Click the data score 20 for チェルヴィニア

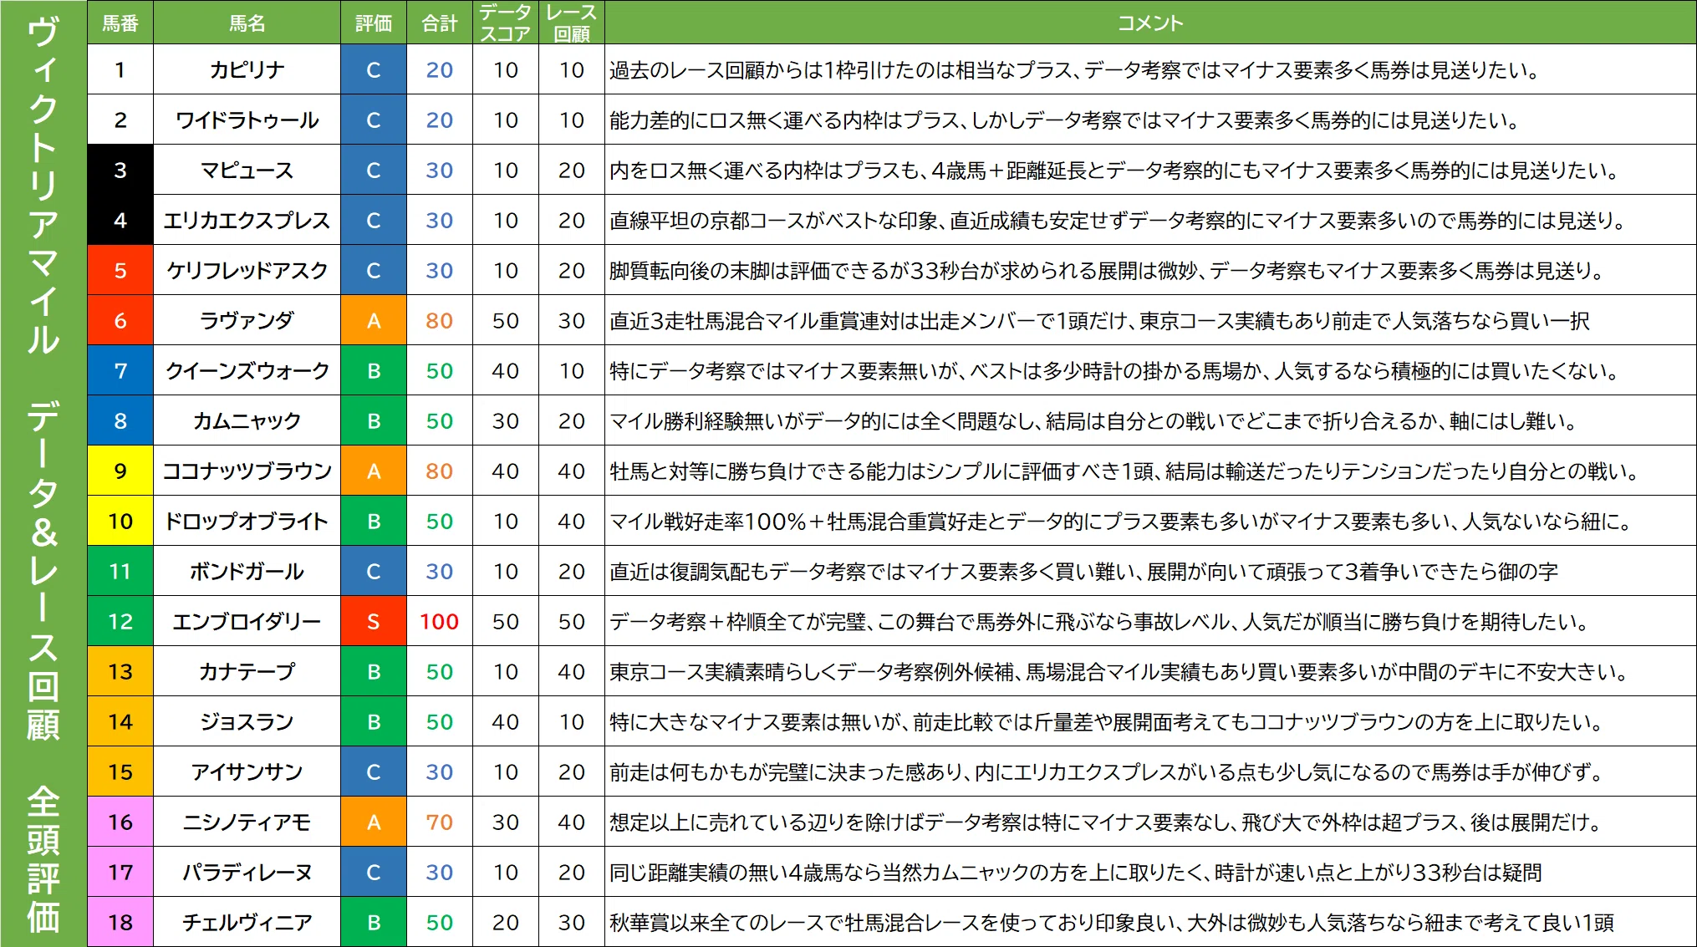click(506, 922)
